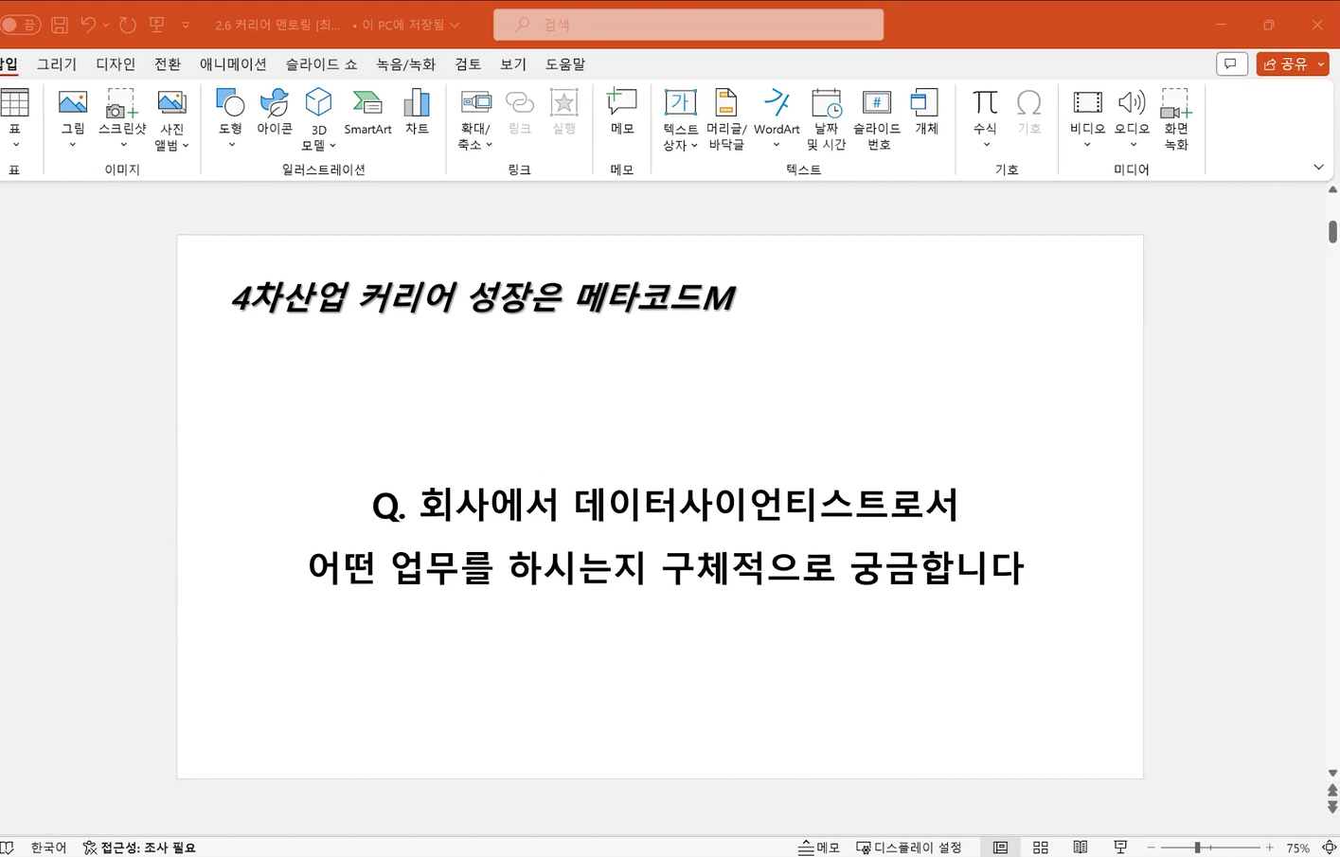The image size is (1340, 857).
Task: Open the 도움말 Help tab
Action: click(x=565, y=64)
